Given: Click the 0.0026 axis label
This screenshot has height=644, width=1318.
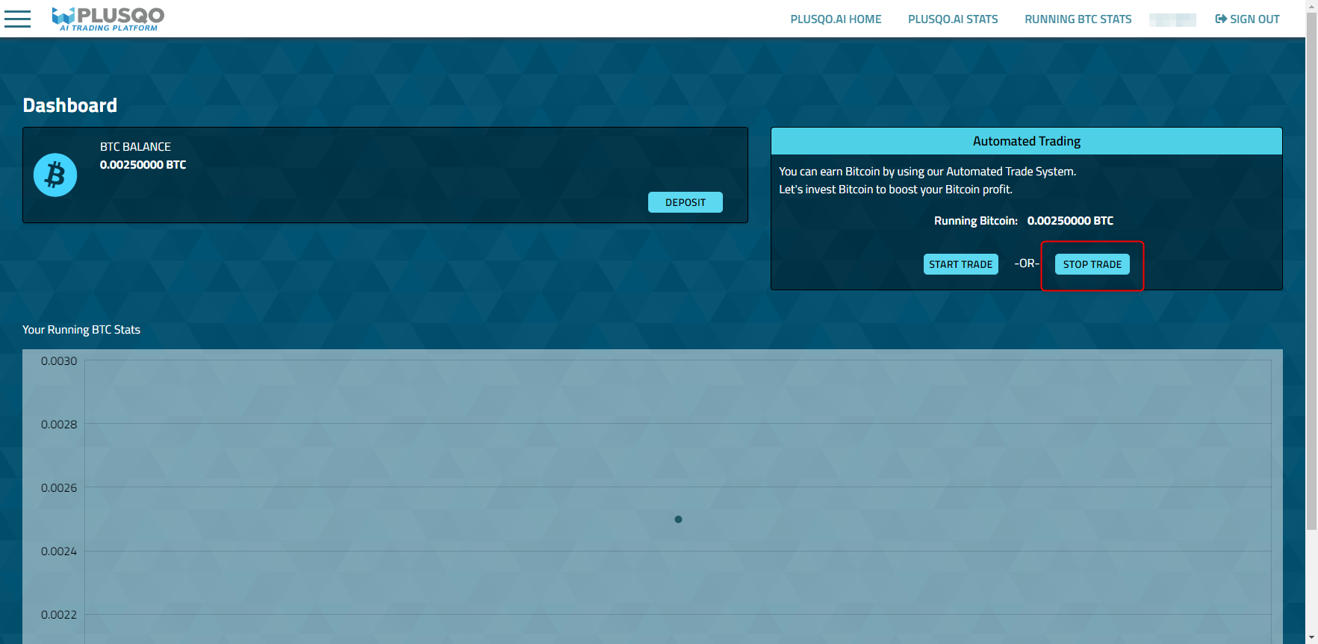Looking at the screenshot, I should point(59,488).
